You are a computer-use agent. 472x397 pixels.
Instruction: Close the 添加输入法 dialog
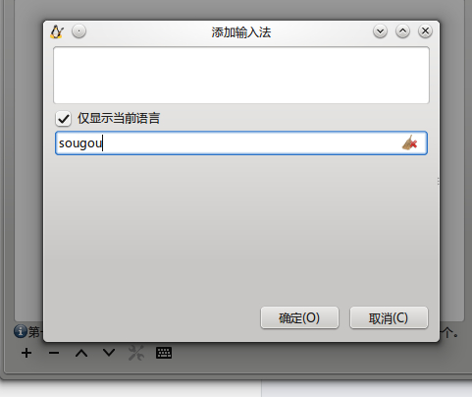[x=425, y=31]
